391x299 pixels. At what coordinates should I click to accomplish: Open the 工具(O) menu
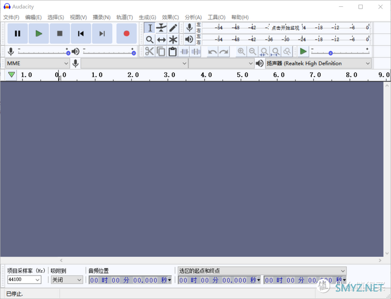coord(216,17)
